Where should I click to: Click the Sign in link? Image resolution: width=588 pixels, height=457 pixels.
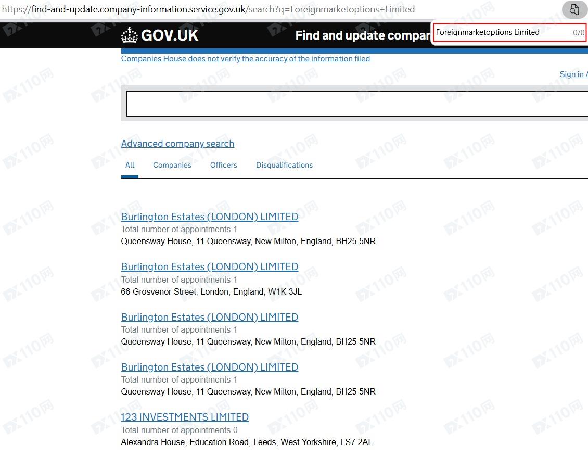pos(572,74)
